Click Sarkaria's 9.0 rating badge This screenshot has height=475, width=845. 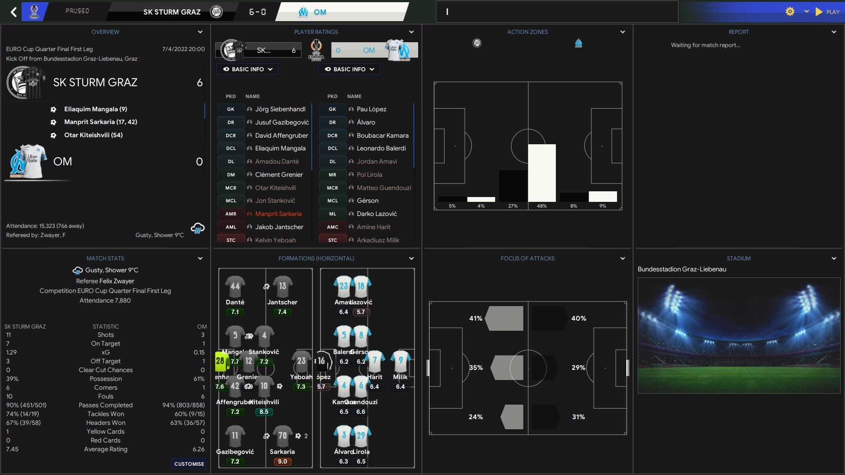point(283,461)
